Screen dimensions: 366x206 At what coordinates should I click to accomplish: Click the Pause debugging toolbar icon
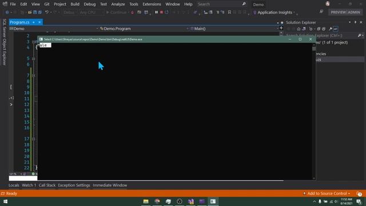click(156, 12)
